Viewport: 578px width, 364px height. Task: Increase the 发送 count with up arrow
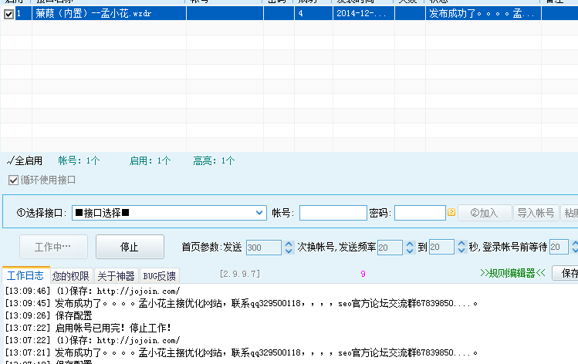point(289,244)
